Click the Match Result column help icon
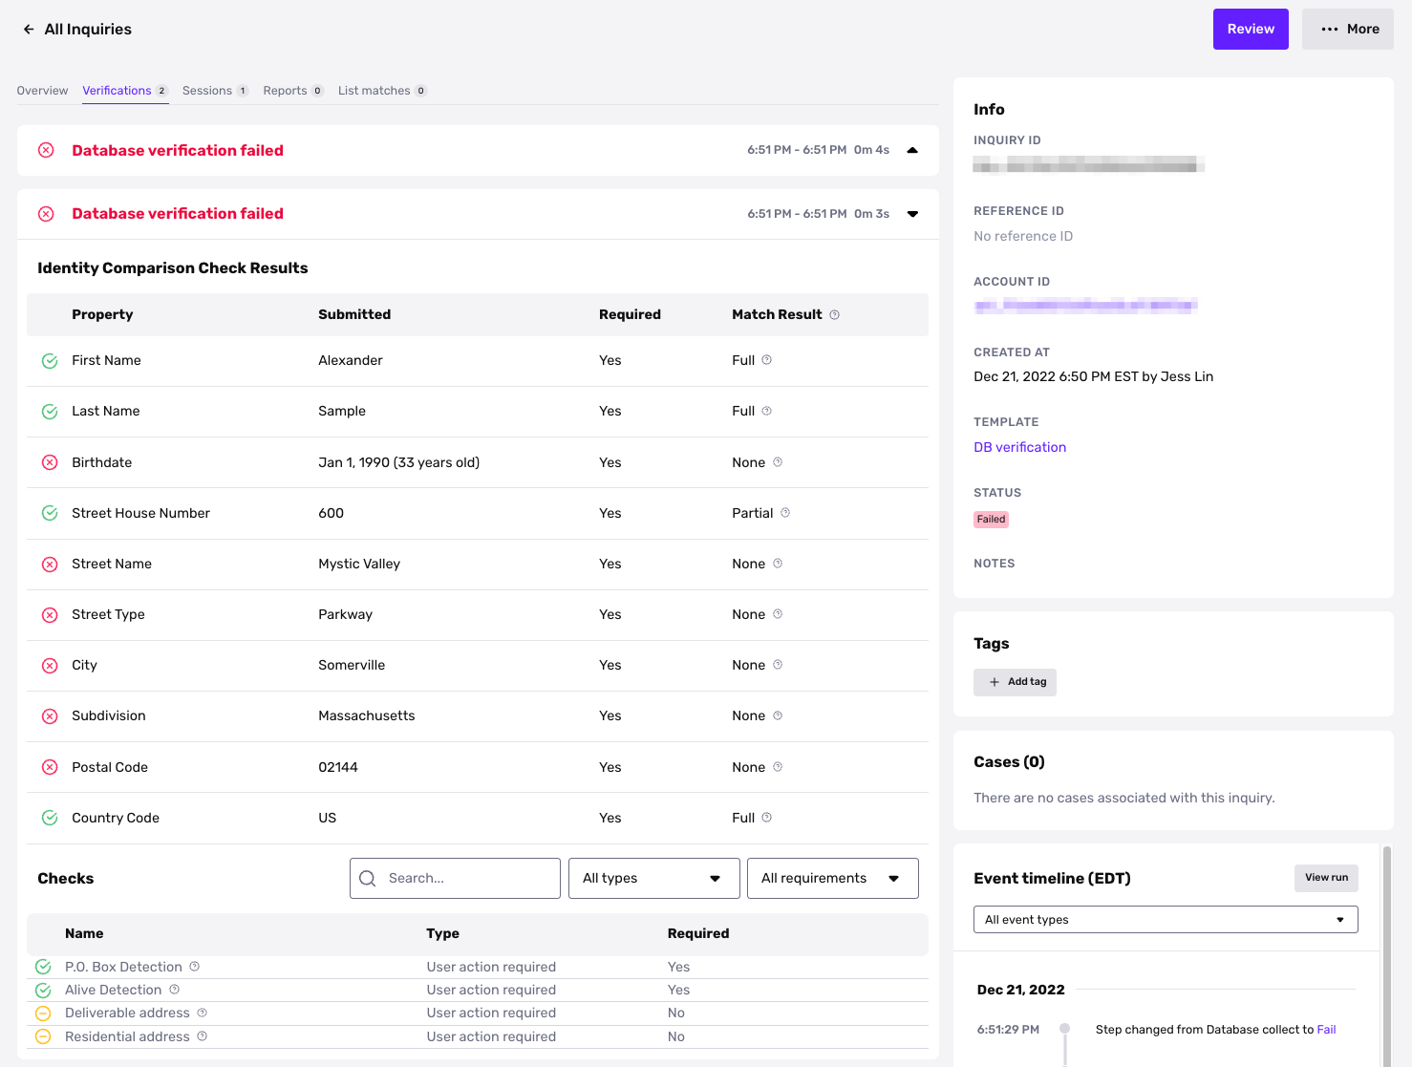 (834, 314)
